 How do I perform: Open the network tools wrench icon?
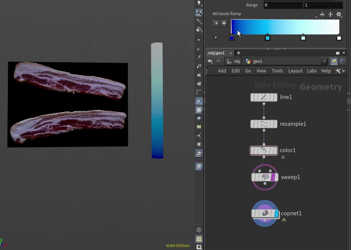(x=338, y=71)
